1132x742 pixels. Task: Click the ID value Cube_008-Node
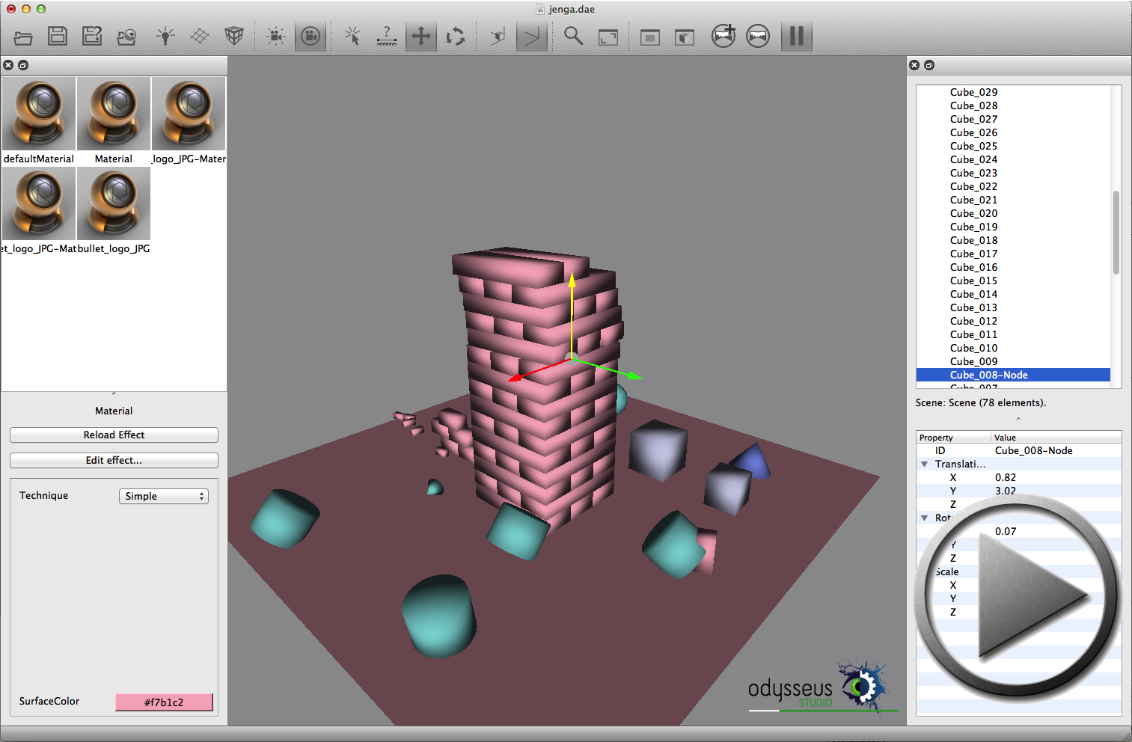(1033, 451)
